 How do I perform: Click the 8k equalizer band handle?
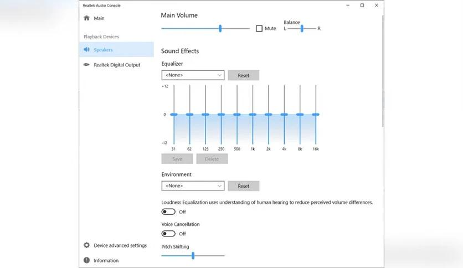(x=300, y=115)
